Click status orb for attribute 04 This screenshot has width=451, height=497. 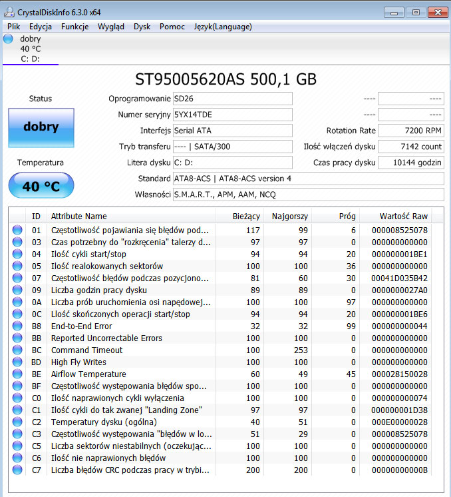point(17,254)
